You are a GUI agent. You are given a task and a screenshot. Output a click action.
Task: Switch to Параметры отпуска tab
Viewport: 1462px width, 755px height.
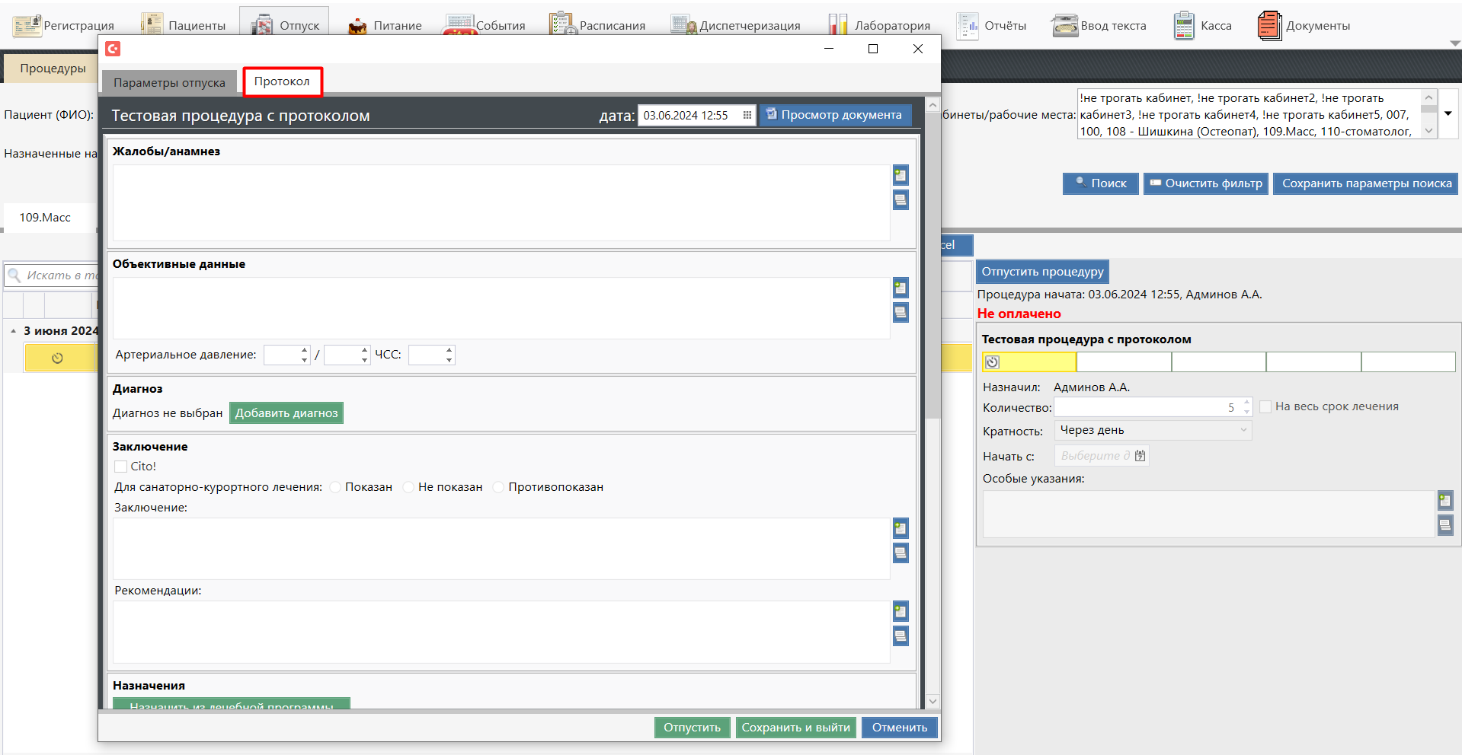click(x=169, y=82)
